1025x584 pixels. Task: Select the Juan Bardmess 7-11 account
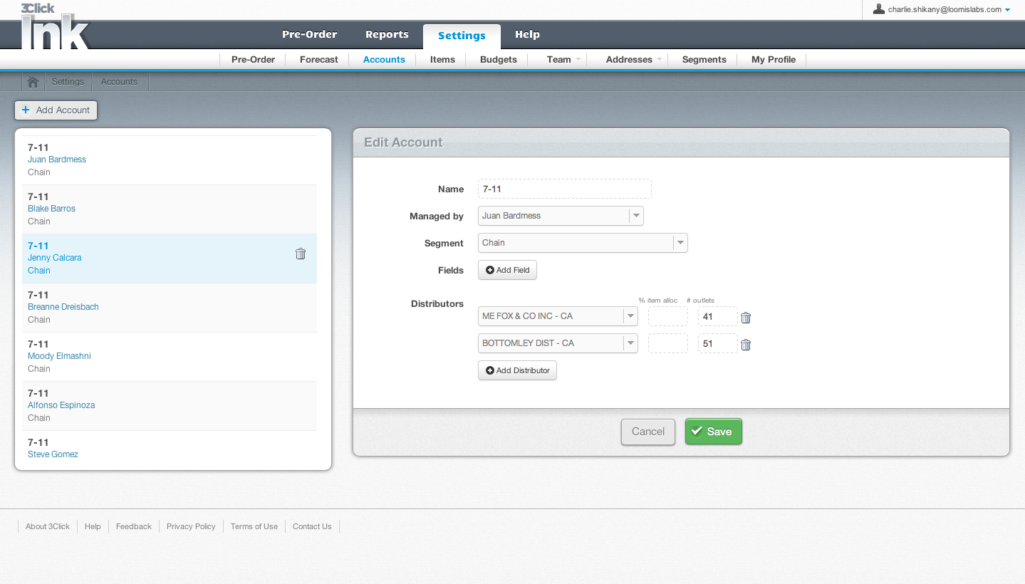[170, 160]
